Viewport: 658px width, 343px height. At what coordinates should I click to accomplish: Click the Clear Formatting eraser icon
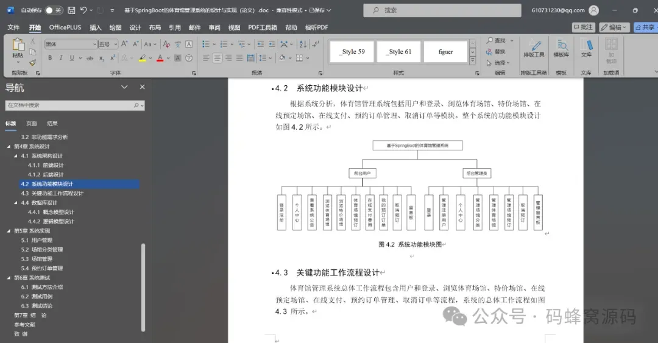[x=166, y=44]
